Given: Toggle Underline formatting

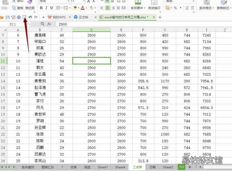Looking at the screenshot, I should pos(51,8).
